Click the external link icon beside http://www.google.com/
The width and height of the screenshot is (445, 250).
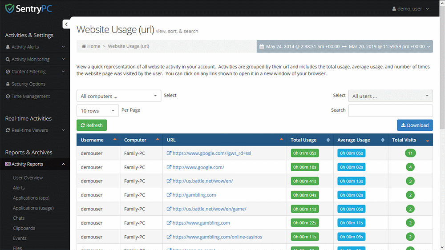point(169,167)
